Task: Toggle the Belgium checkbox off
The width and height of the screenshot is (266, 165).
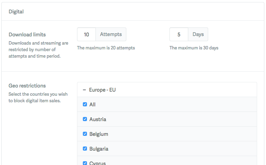Action: coord(85,134)
